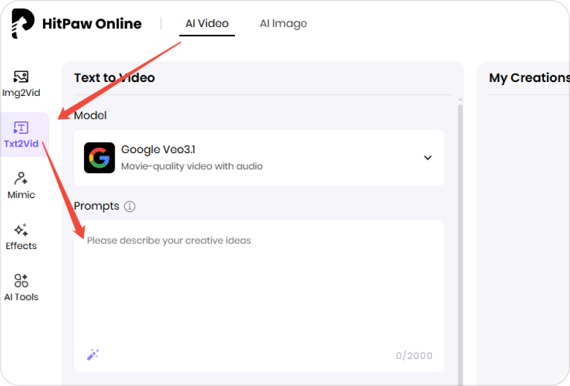The image size is (570, 386).
Task: Open the Img2Vid tool in sidebar
Action: coord(21,84)
